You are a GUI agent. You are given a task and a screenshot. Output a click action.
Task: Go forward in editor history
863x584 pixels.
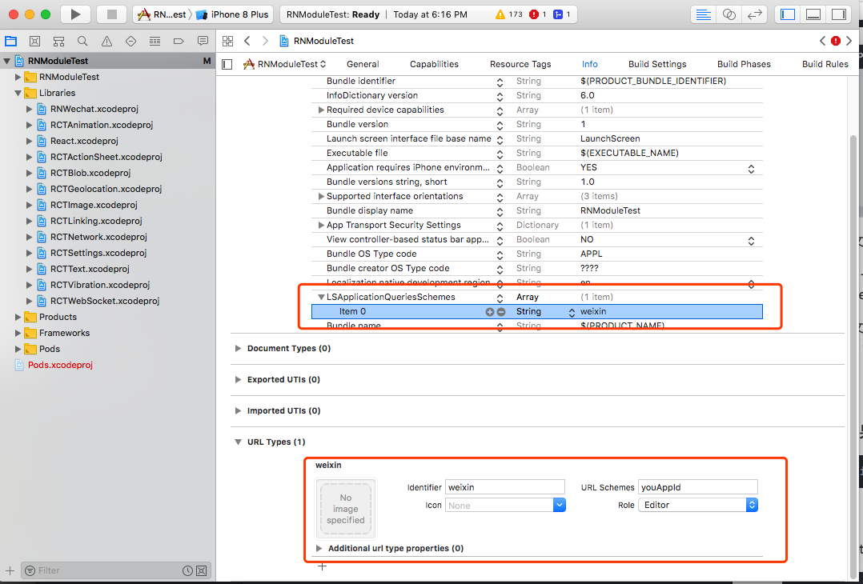[265, 41]
